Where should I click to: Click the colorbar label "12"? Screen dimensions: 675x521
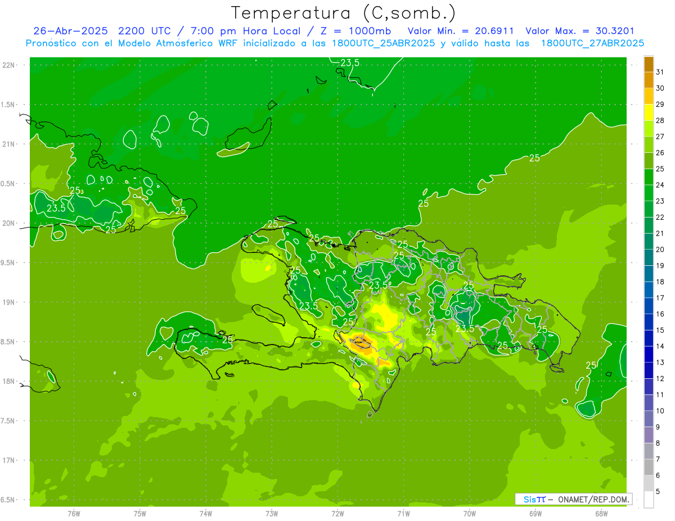coord(660,379)
